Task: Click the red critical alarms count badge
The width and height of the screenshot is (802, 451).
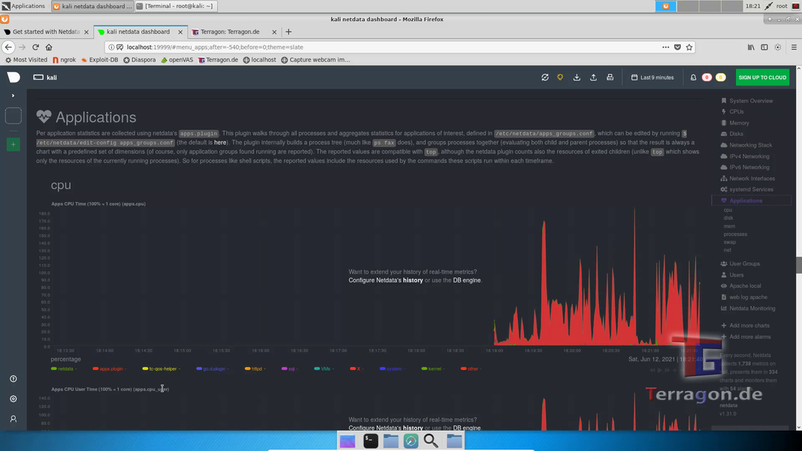Action: click(707, 77)
